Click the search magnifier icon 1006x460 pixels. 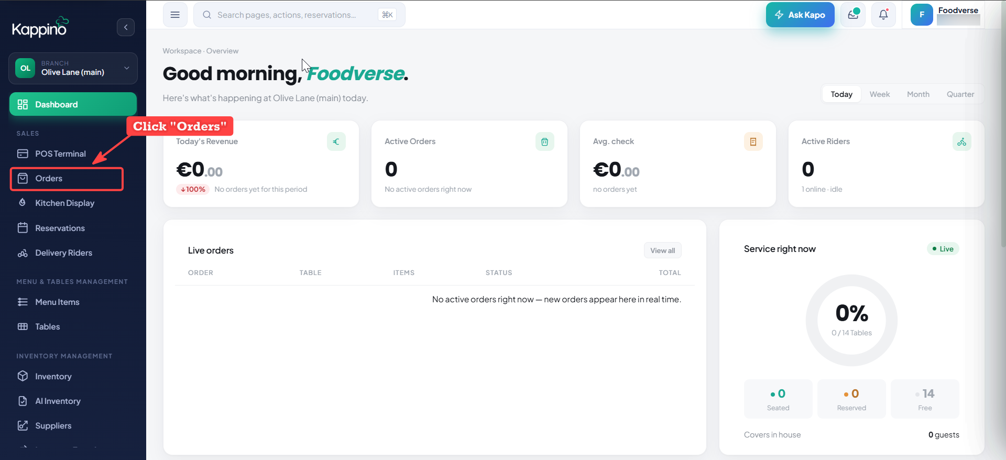pyautogui.click(x=207, y=15)
